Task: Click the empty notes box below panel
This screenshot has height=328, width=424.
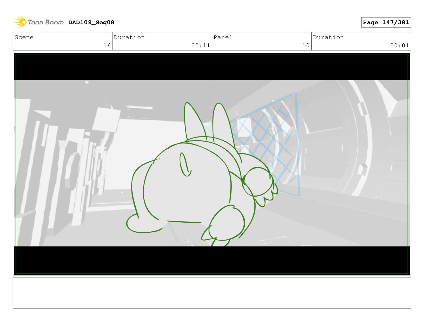Action: (212, 293)
